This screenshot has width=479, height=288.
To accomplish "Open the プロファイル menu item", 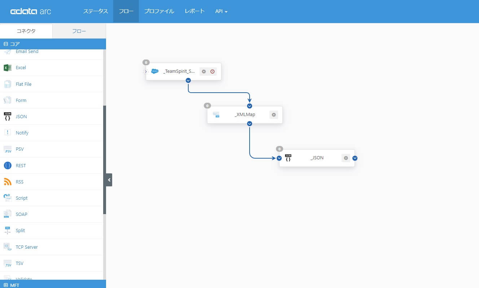I will (159, 11).
